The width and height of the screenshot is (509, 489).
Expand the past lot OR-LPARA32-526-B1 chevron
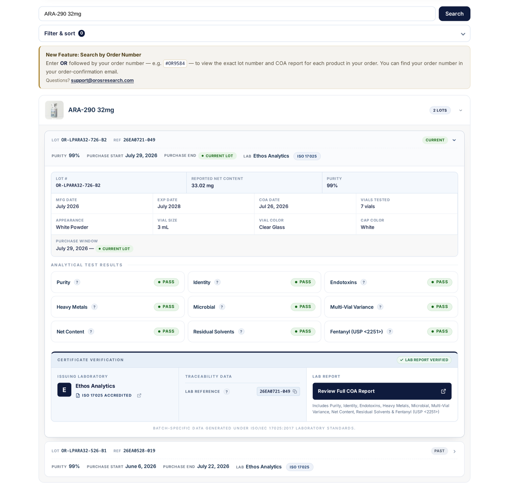pos(454,451)
